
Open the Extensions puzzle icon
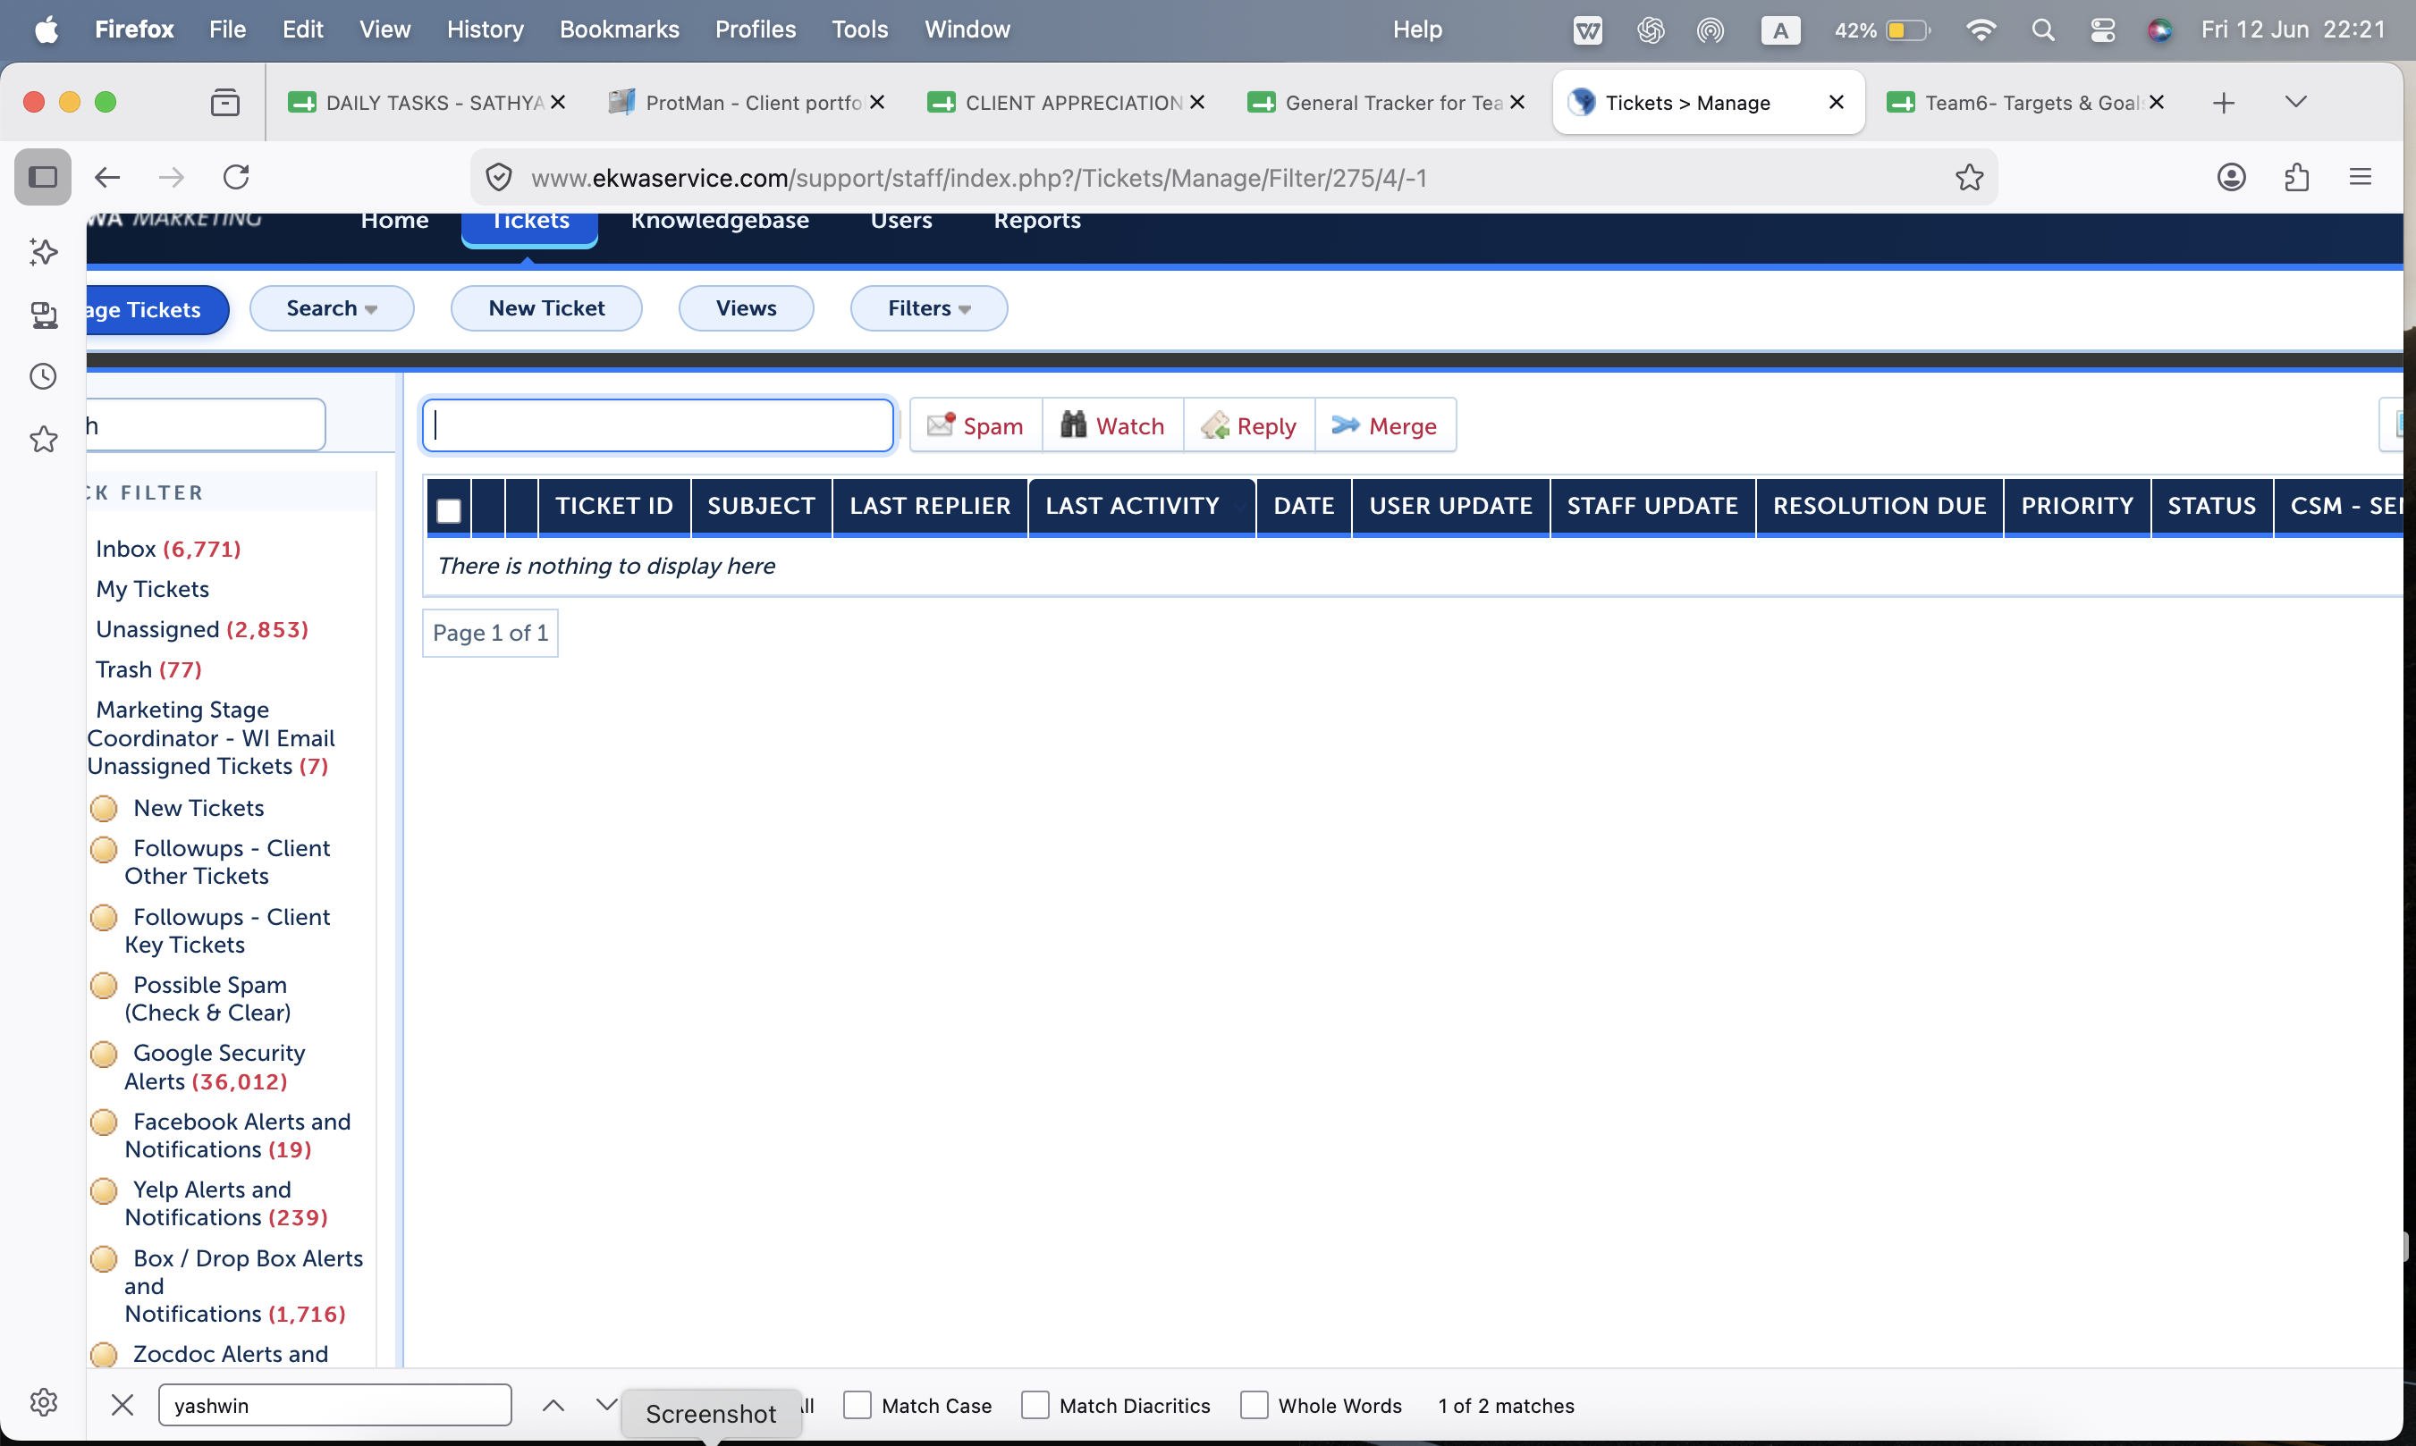point(2297,177)
